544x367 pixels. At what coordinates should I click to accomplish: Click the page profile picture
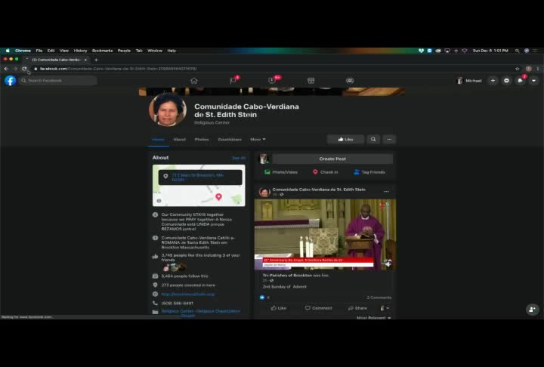pos(168,109)
